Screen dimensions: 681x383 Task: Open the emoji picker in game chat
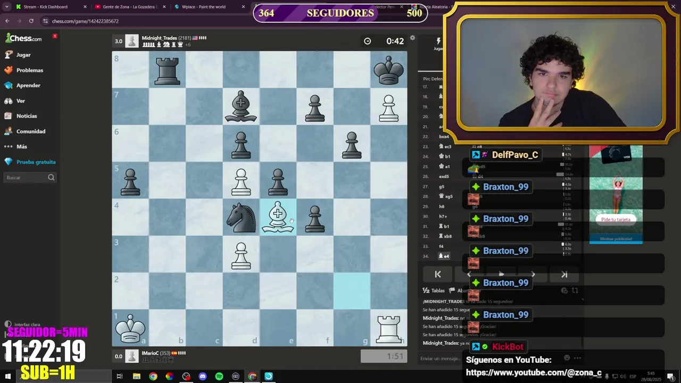(x=567, y=358)
